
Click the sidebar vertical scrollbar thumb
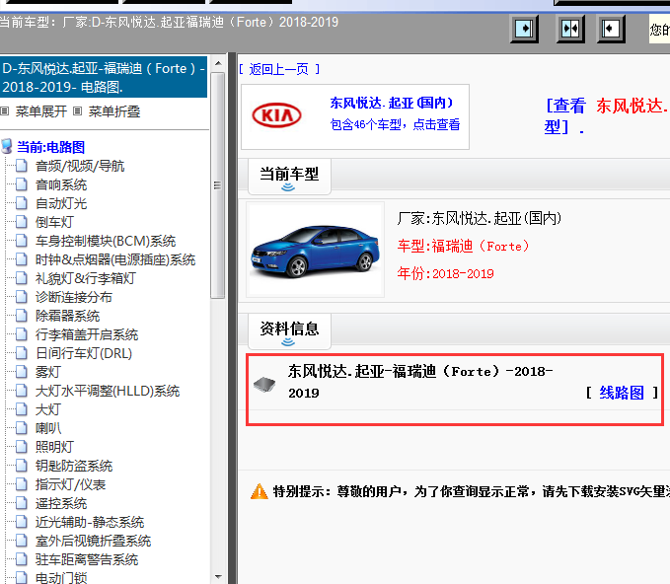[218, 185]
